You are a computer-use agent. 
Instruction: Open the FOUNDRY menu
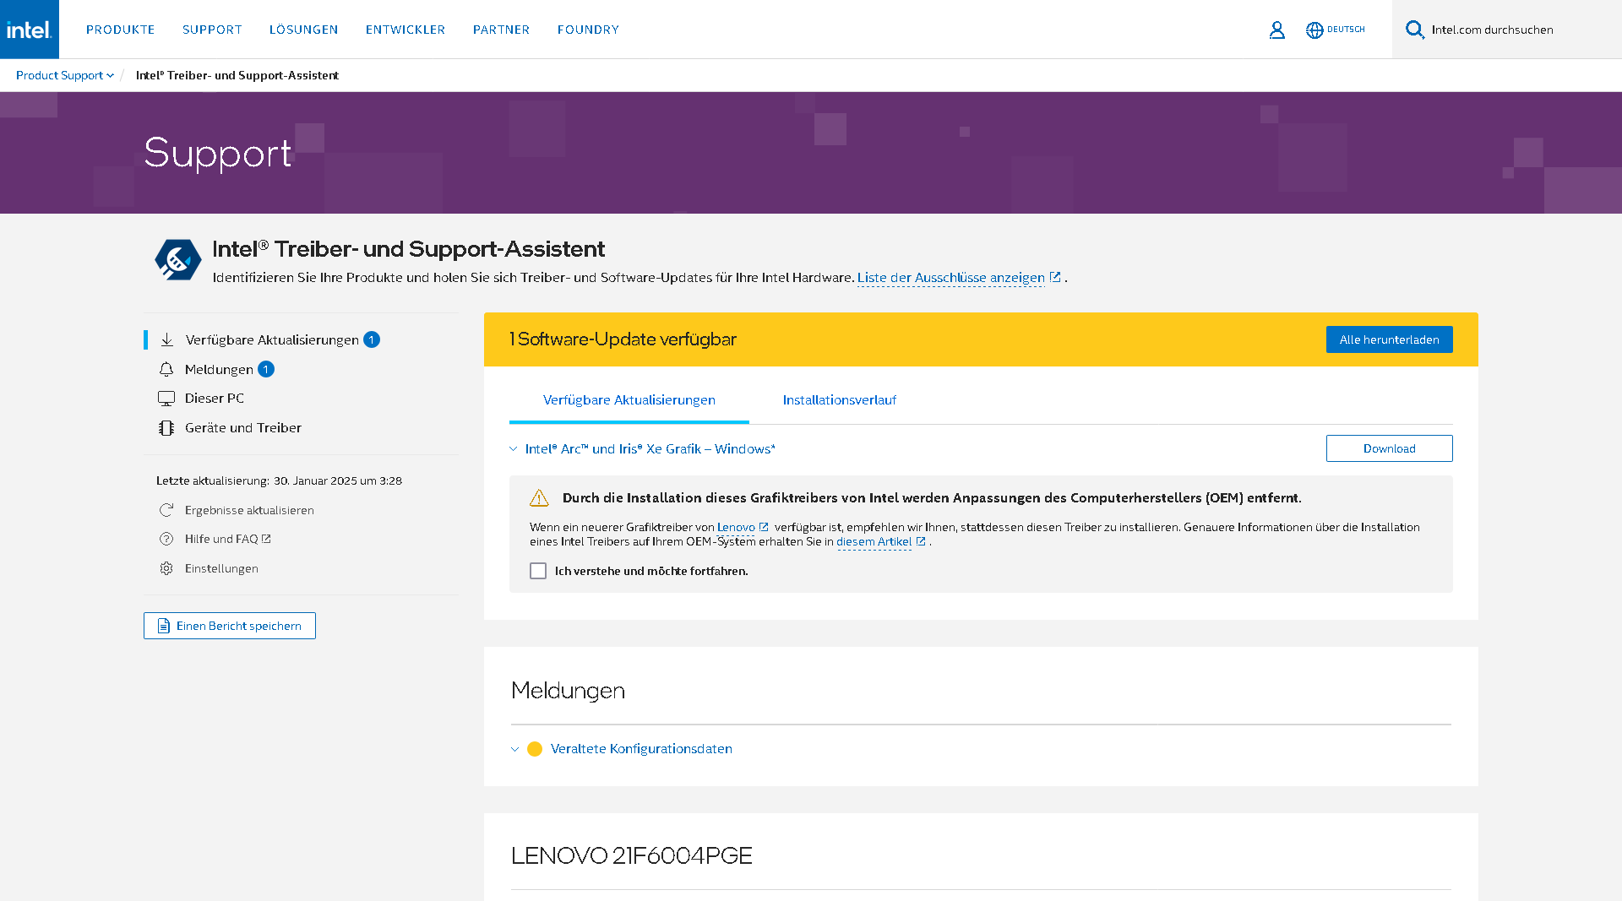589,30
